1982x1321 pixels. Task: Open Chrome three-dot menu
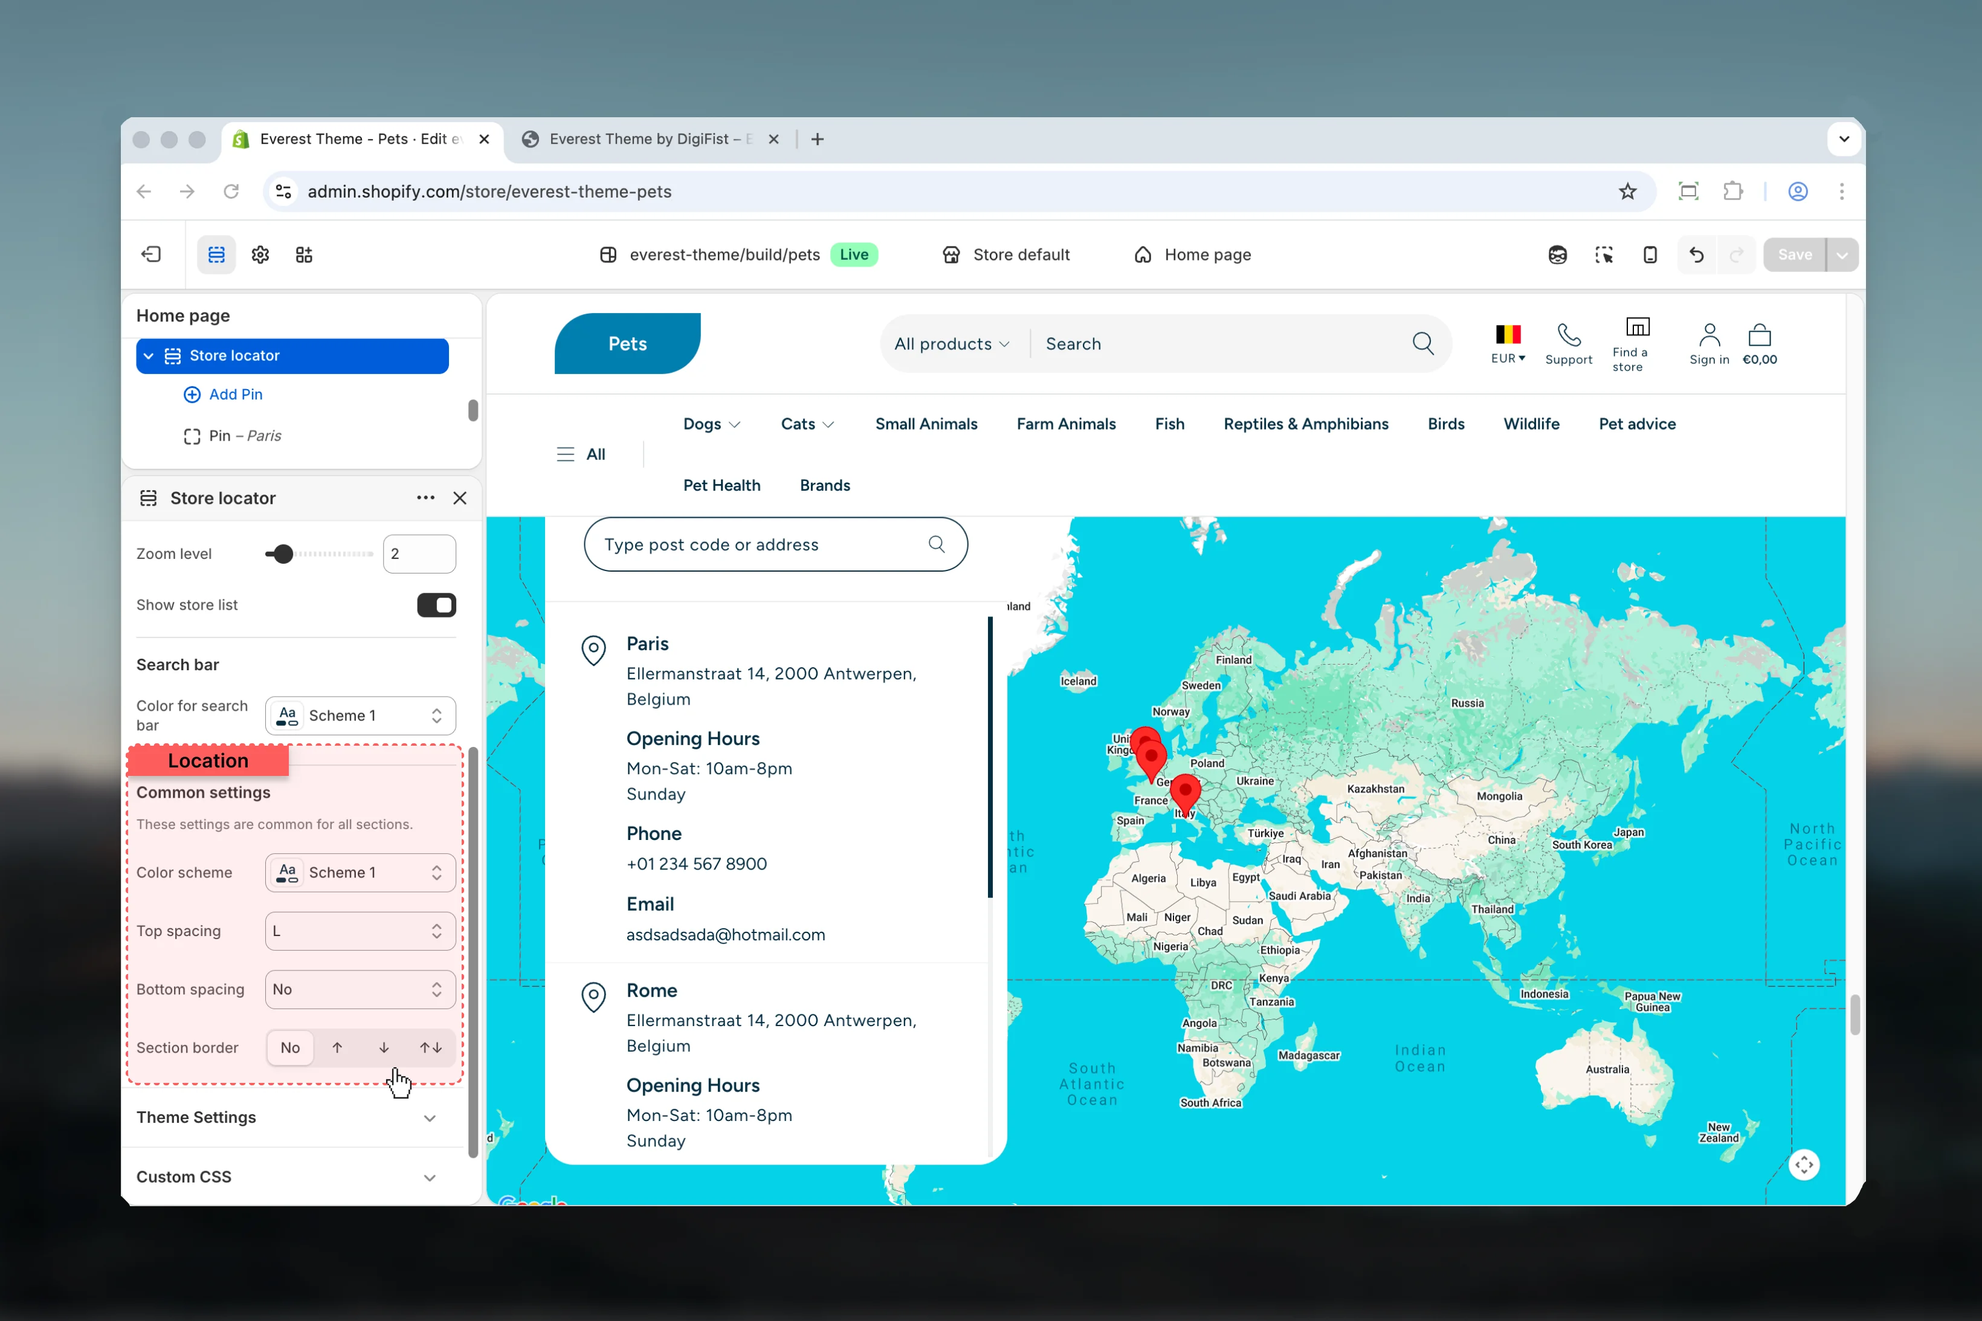click(1841, 191)
